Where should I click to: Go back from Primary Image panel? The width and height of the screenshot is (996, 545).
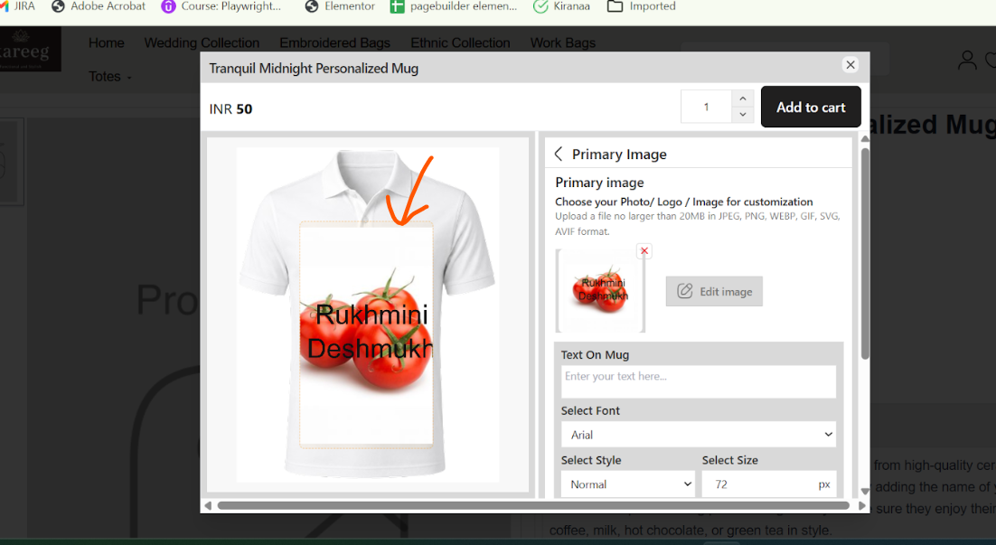[559, 154]
